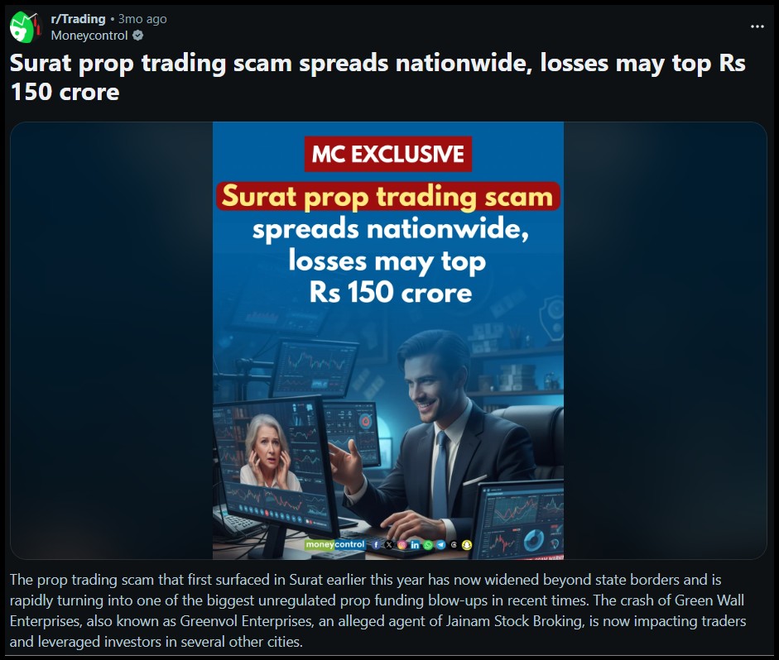Click the post body text about Green Wall Enterprises

(x=377, y=610)
